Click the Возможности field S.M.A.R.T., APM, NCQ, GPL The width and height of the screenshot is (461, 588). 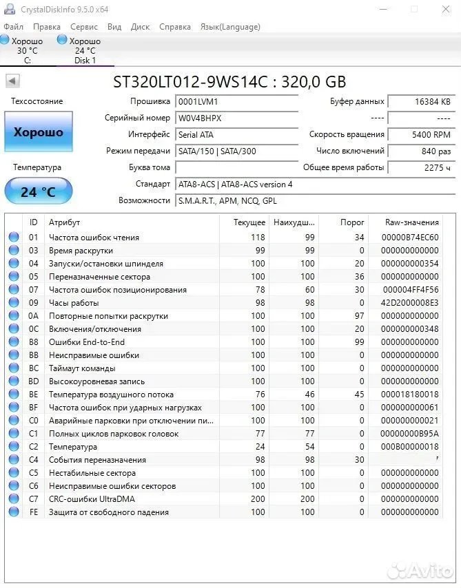pyautogui.click(x=316, y=200)
